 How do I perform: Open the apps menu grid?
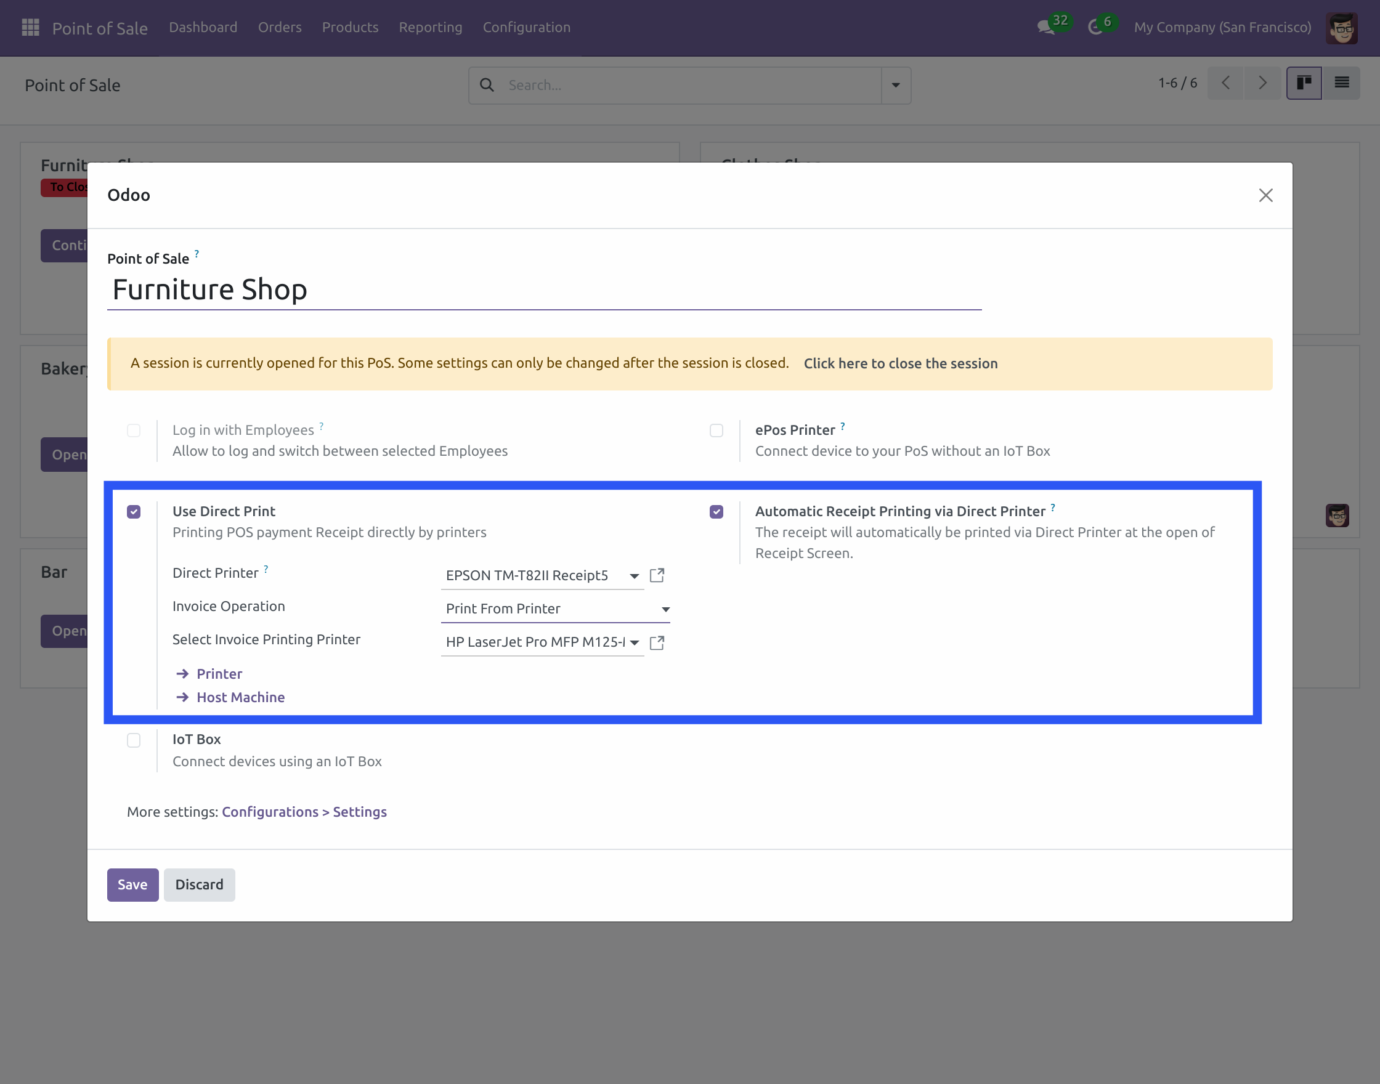[29, 26]
